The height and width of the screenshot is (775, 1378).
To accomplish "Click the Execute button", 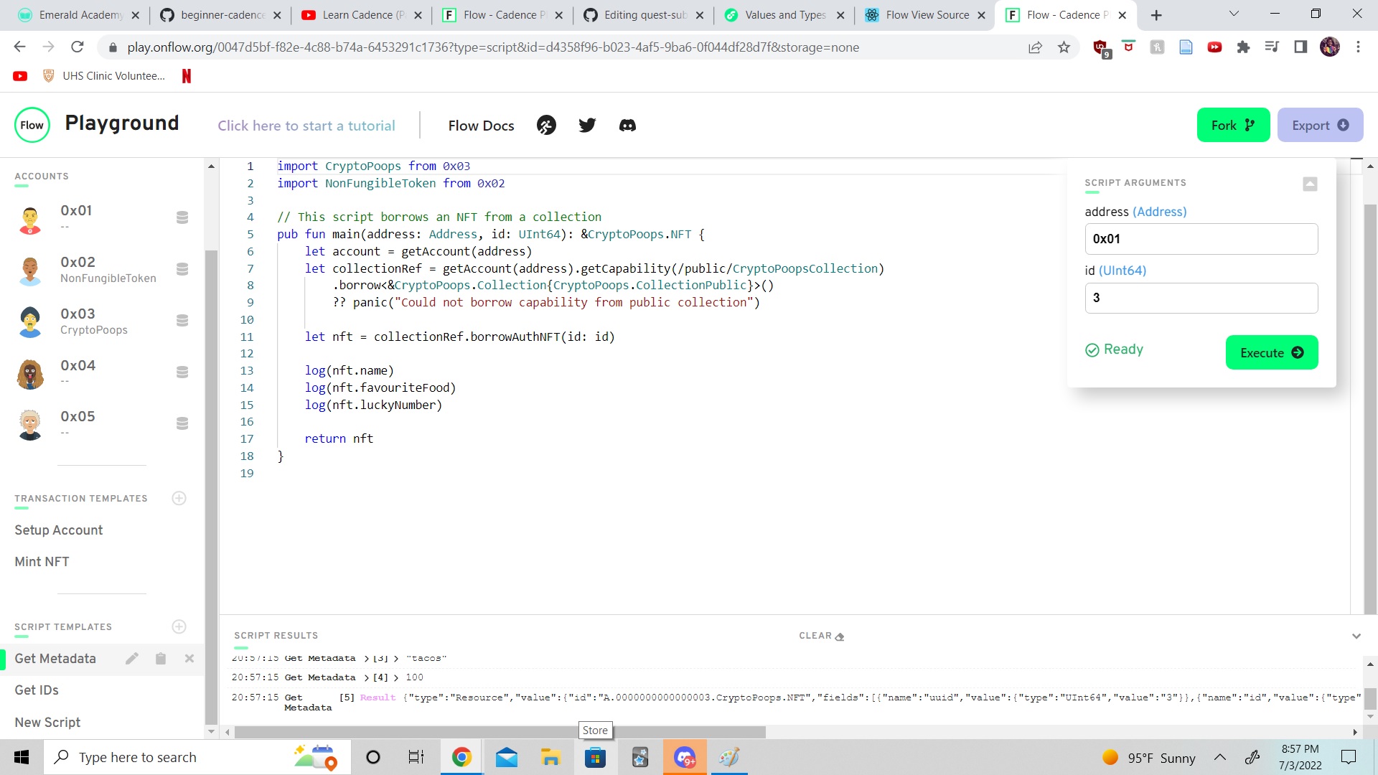I will 1271,352.
